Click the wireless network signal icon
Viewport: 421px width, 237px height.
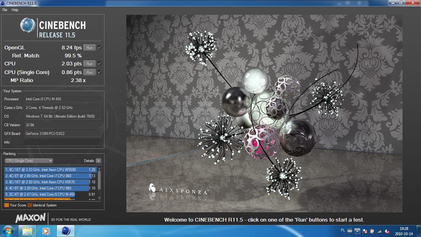pos(380,231)
